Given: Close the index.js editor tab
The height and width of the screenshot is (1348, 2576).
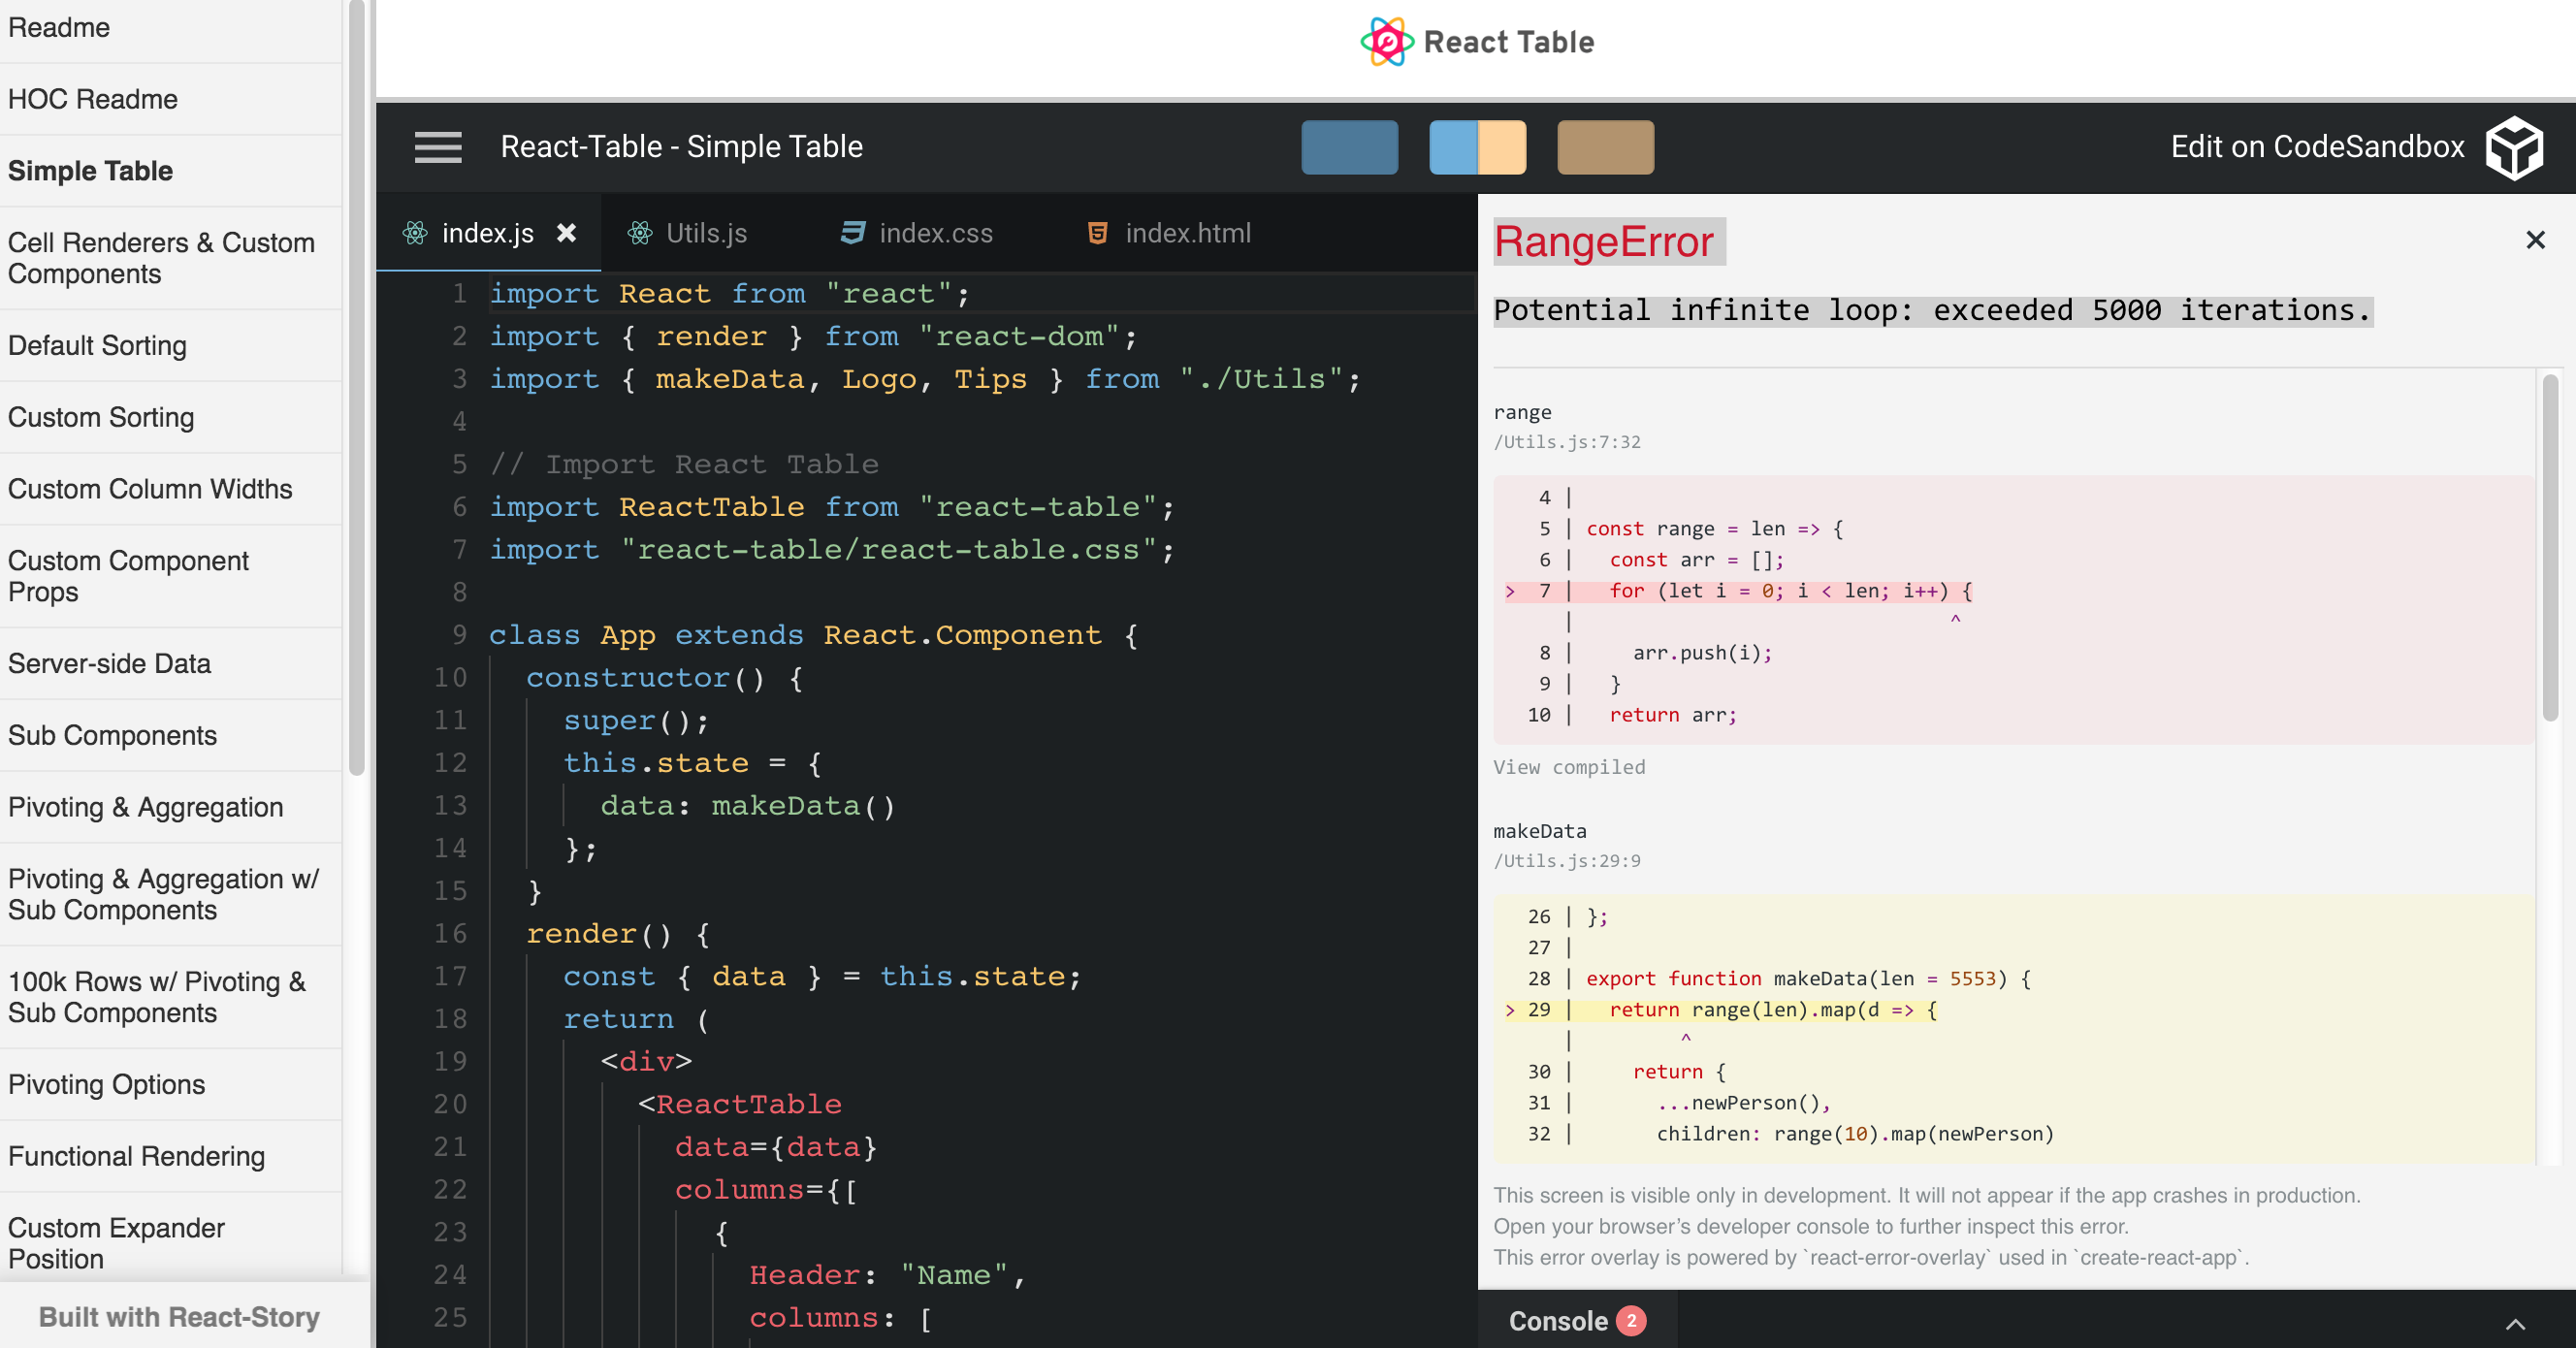Looking at the screenshot, I should [568, 233].
